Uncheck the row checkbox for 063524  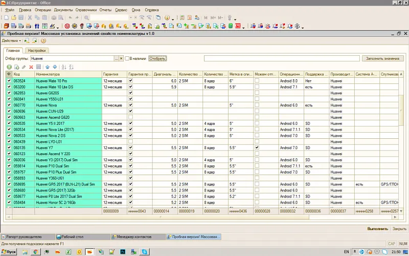coord(9,81)
